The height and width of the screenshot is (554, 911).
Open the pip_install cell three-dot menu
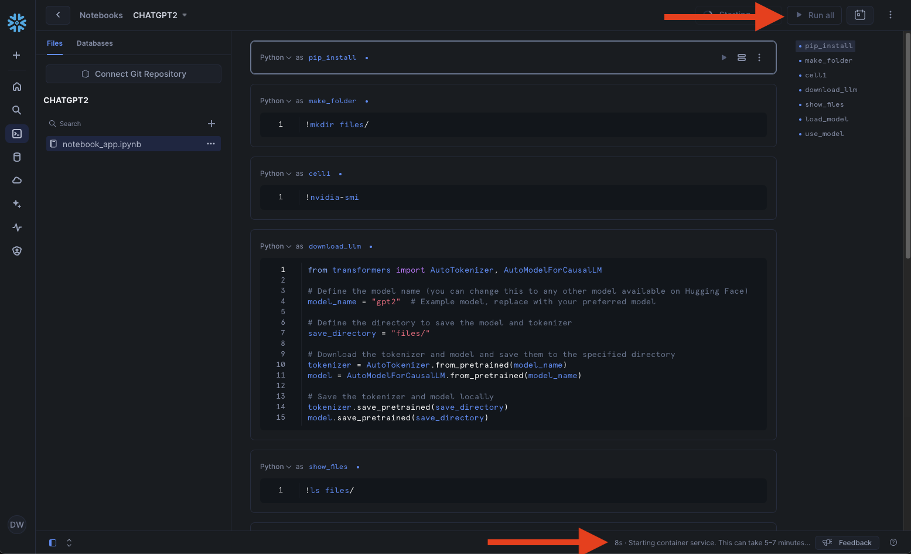pyautogui.click(x=759, y=57)
